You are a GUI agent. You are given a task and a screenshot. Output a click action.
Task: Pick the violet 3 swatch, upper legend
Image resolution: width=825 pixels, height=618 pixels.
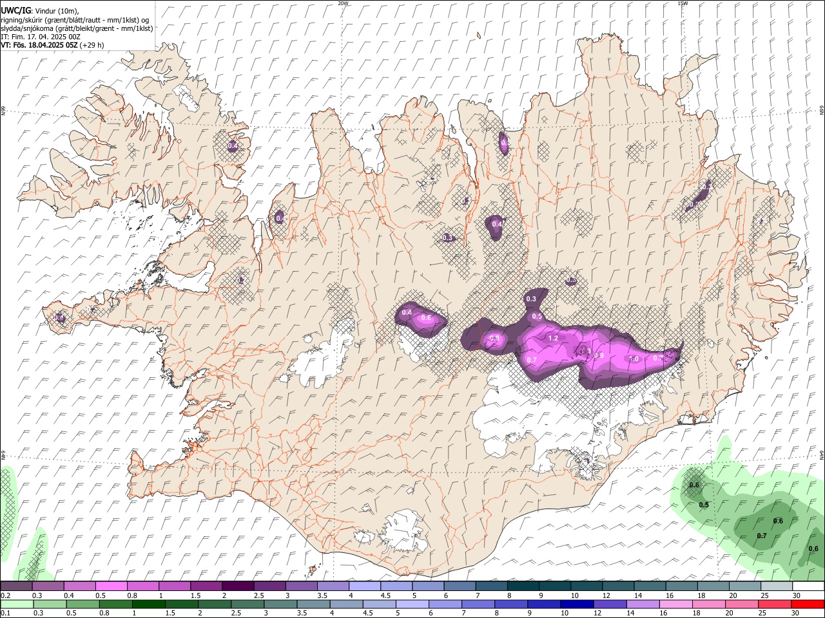pos(301,586)
